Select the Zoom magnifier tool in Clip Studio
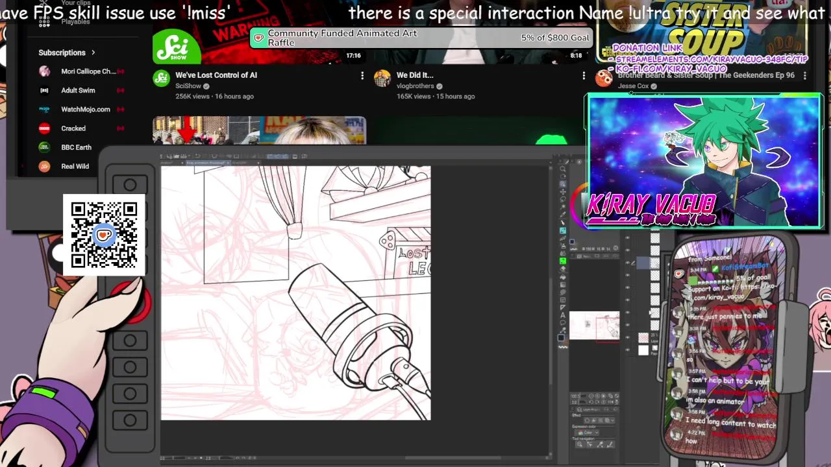Screen dimensions: 831x467 (x=563, y=169)
